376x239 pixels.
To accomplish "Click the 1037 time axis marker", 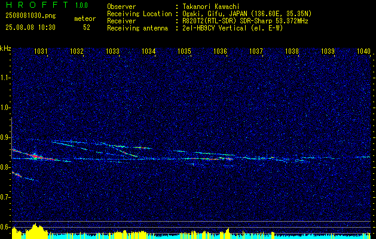I will point(256,51).
